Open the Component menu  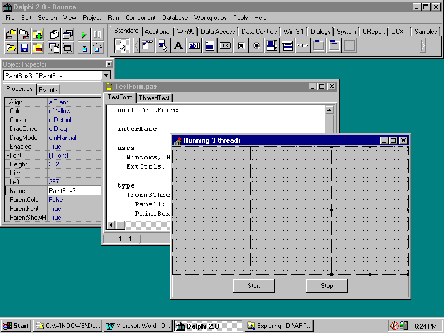140,18
